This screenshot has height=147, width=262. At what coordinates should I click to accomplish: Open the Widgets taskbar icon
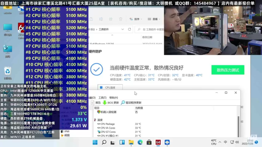point(122,142)
